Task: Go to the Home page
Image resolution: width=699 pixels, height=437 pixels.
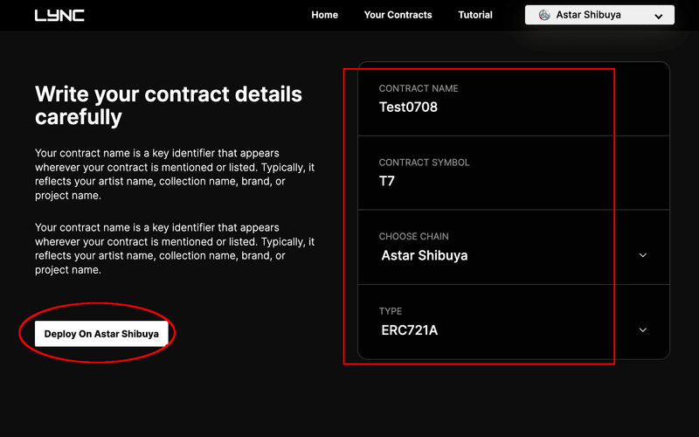Action: (x=324, y=15)
